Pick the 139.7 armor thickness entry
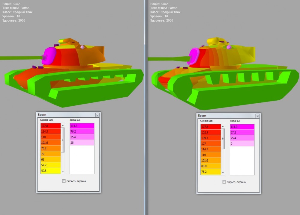Screen dimensions: 300x215 point(211,138)
